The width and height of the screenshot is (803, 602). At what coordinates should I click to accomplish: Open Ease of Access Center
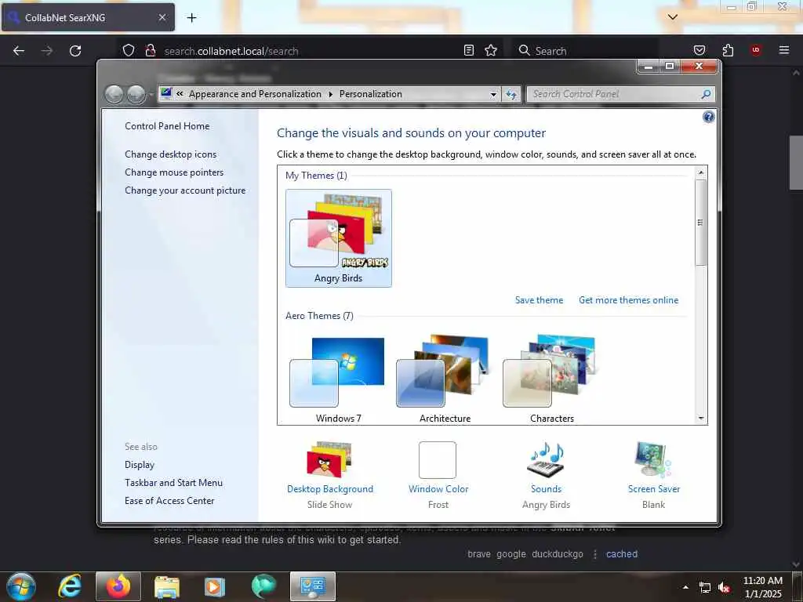[x=169, y=500]
